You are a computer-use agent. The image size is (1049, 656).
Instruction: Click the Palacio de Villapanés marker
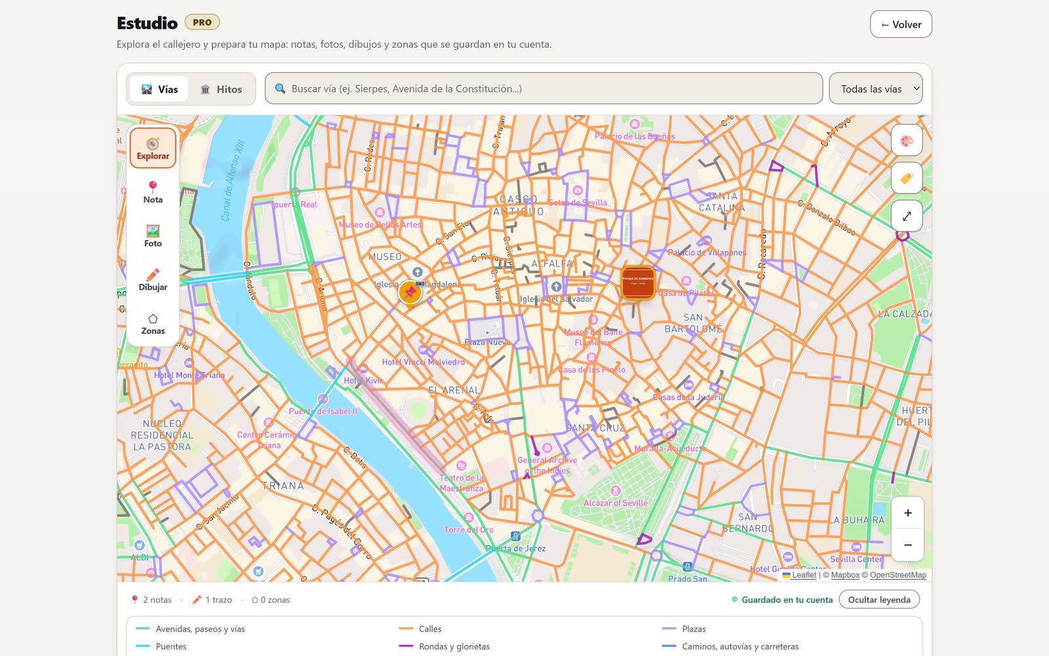tap(706, 241)
